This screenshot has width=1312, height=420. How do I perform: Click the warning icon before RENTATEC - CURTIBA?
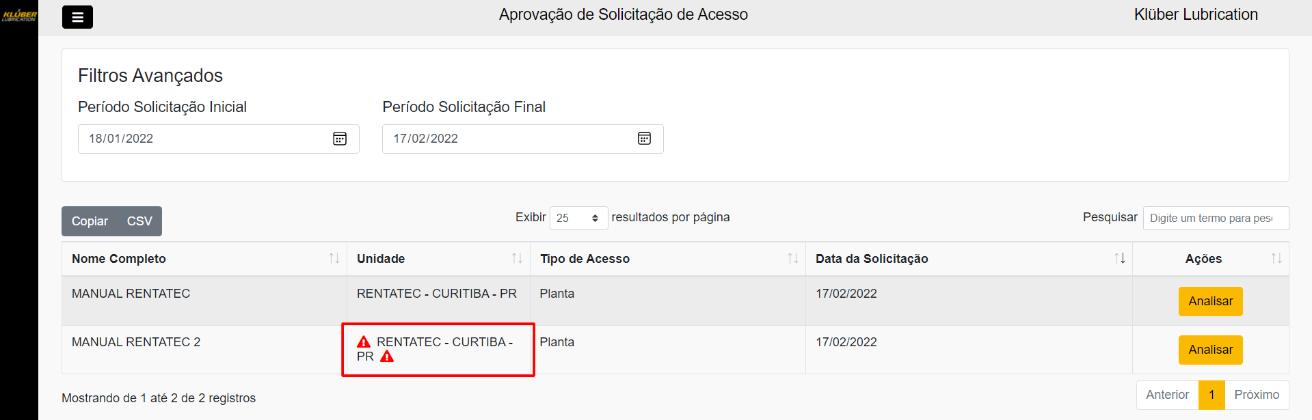[364, 342]
